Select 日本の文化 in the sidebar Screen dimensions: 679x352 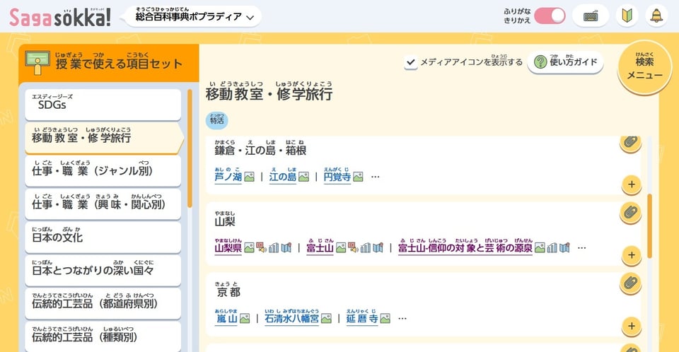coord(103,237)
